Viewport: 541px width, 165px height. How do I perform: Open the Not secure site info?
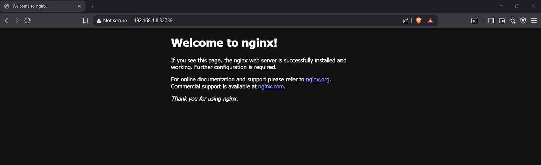pos(112,21)
